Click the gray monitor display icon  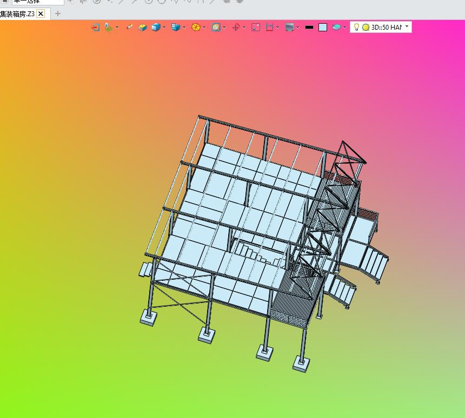[289, 27]
